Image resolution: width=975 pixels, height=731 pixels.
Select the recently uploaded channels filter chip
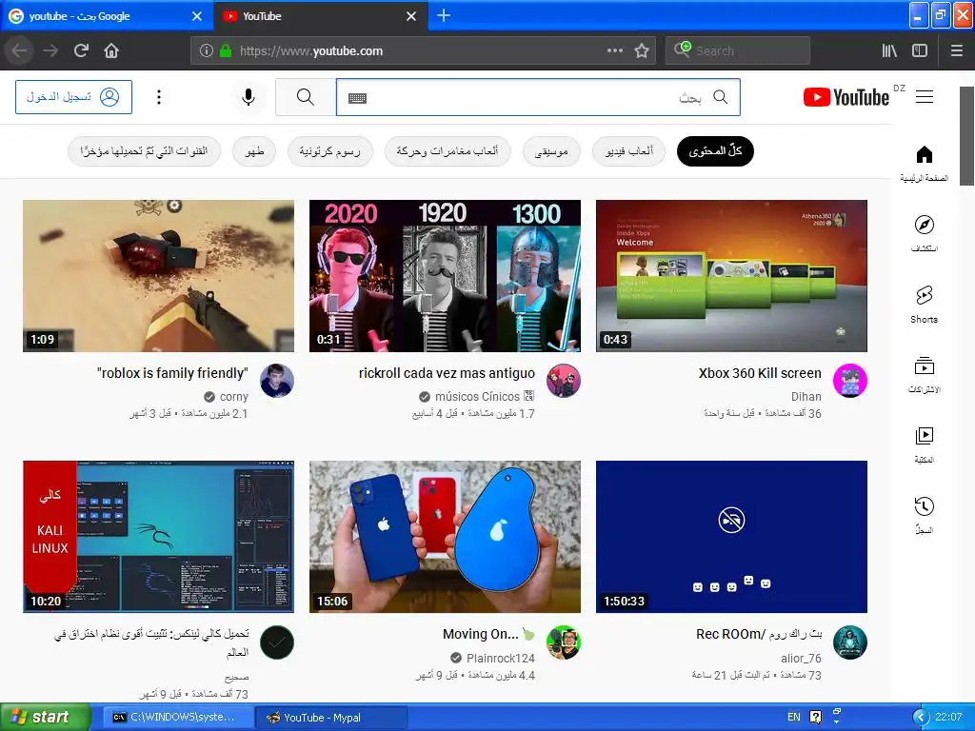(145, 151)
